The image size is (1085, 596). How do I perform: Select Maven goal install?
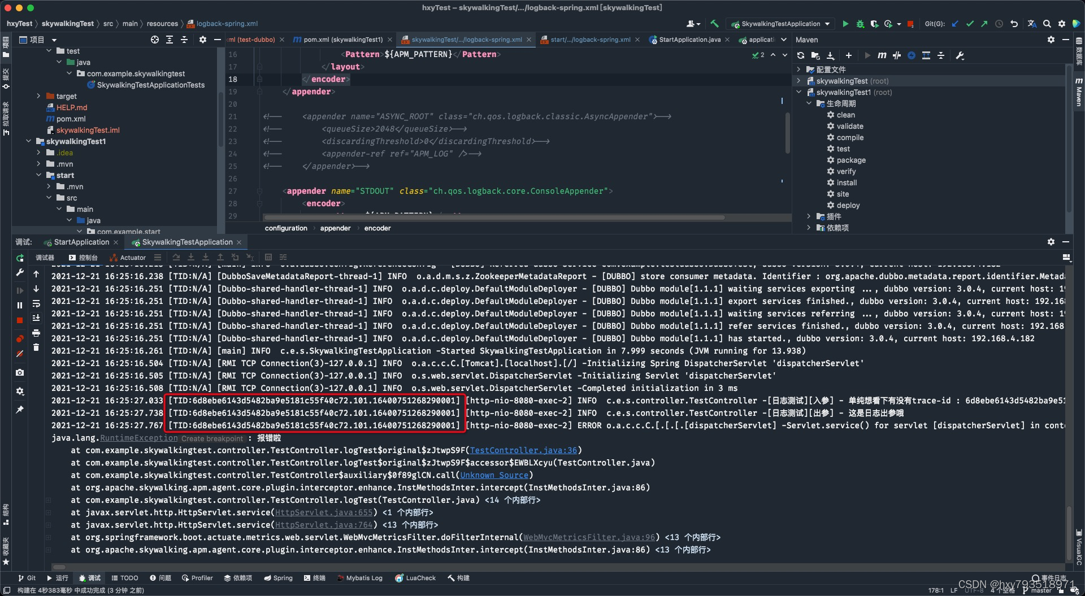click(x=847, y=182)
